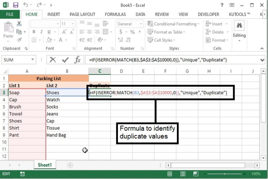The image size is (268, 179).
Task: Click the Paste button
Action: pos(8,31)
